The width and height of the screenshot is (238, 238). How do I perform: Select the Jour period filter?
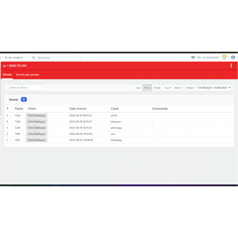click(138, 88)
